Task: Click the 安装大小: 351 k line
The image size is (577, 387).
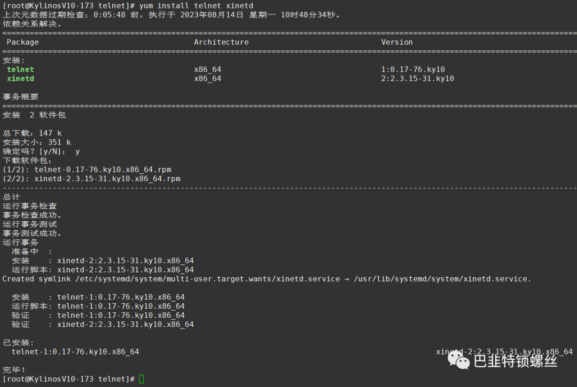Action: [x=36, y=142]
